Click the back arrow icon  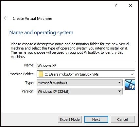point(6,18)
